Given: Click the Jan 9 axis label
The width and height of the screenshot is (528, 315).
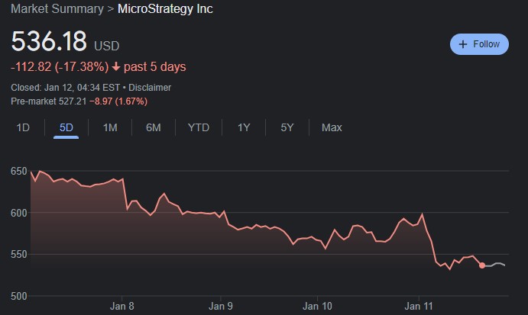Looking at the screenshot, I should (x=221, y=306).
